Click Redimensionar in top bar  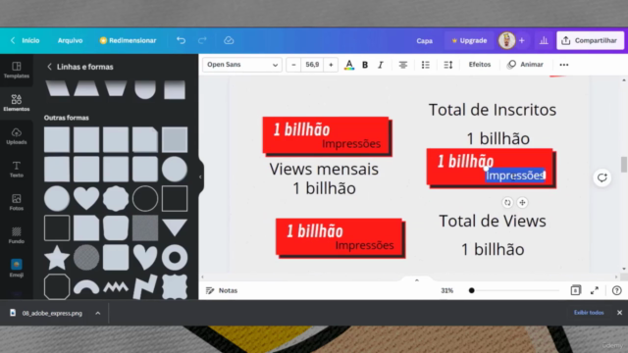coord(129,40)
